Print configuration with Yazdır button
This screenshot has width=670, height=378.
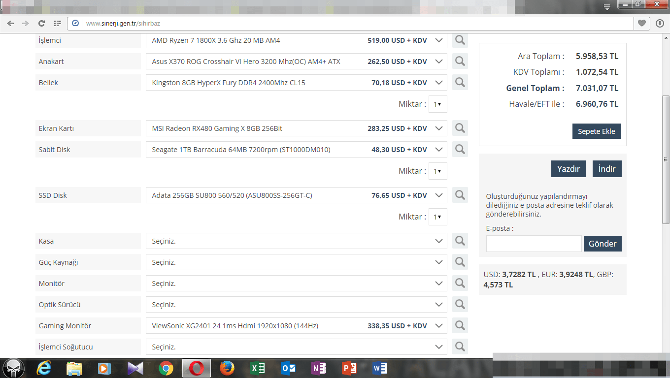(569, 169)
